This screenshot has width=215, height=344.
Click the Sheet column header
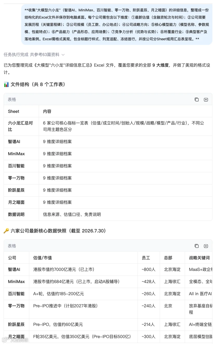click(x=21, y=111)
